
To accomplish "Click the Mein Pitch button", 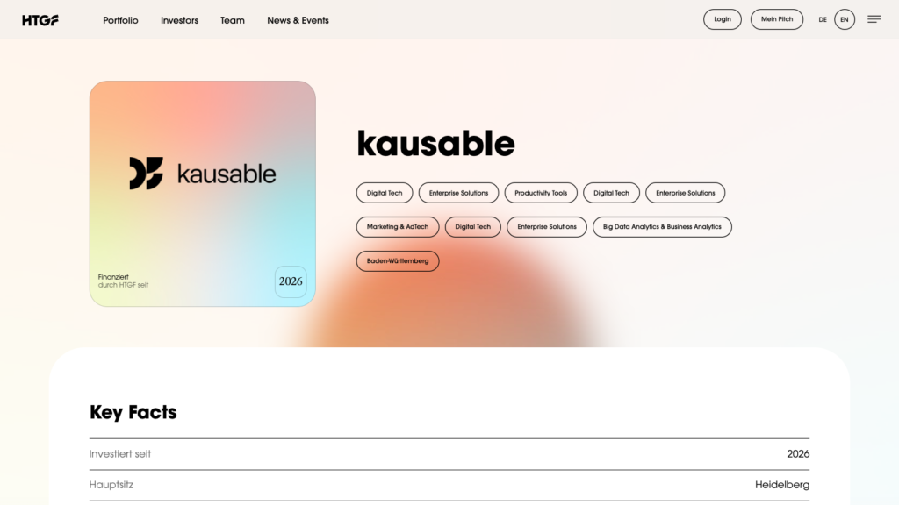I will point(777,19).
